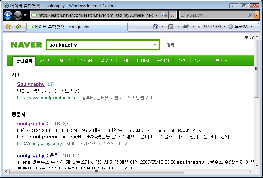This screenshot has width=263, height=178.
Task: Click the 컴퓨터, 인터넷 category link
Action: [x=95, y=98]
